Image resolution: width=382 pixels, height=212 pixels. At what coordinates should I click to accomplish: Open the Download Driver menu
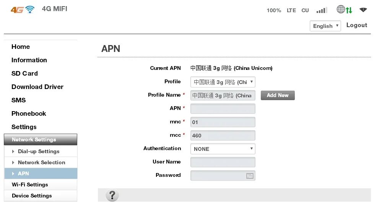point(37,87)
